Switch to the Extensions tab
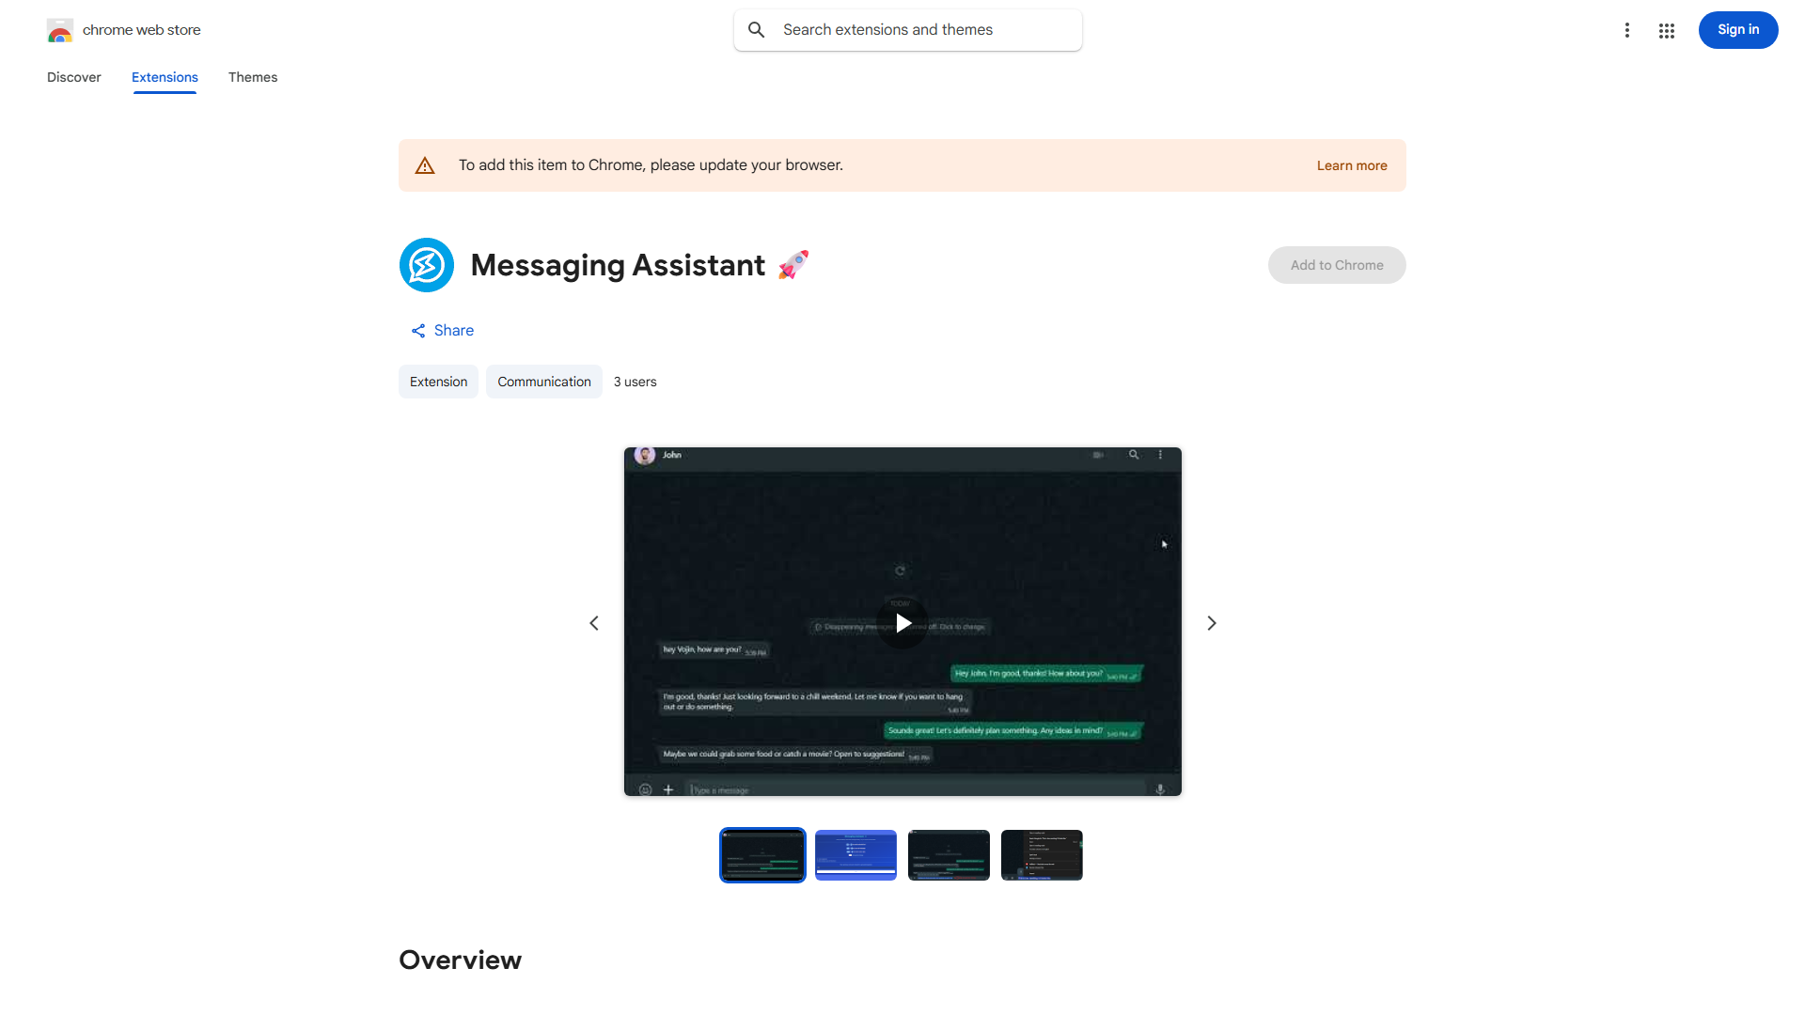 165,77
